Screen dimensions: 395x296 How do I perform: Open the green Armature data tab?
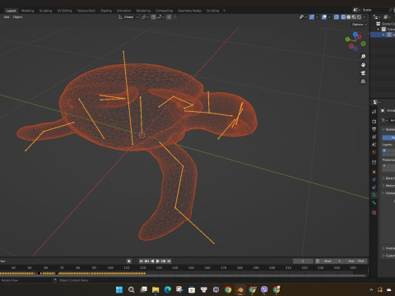374,195
